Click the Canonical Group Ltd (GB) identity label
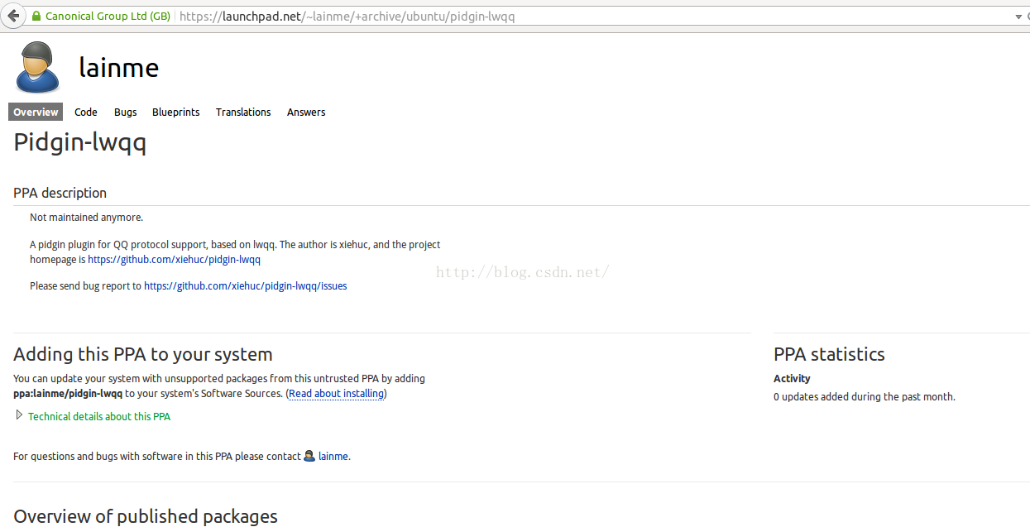Image resolution: width=1030 pixels, height=527 pixels. [108, 17]
